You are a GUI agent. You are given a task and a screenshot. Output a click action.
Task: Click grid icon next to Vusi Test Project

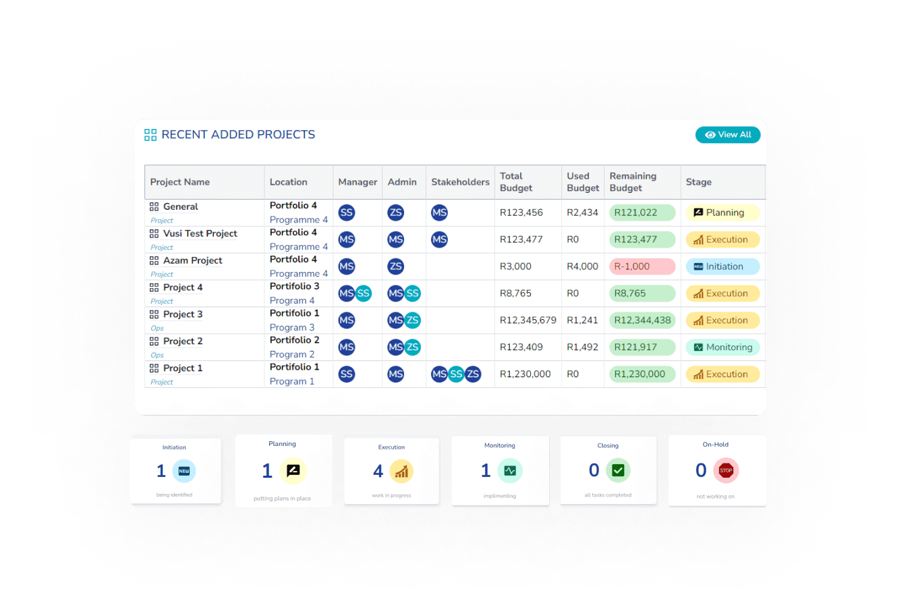tap(154, 234)
